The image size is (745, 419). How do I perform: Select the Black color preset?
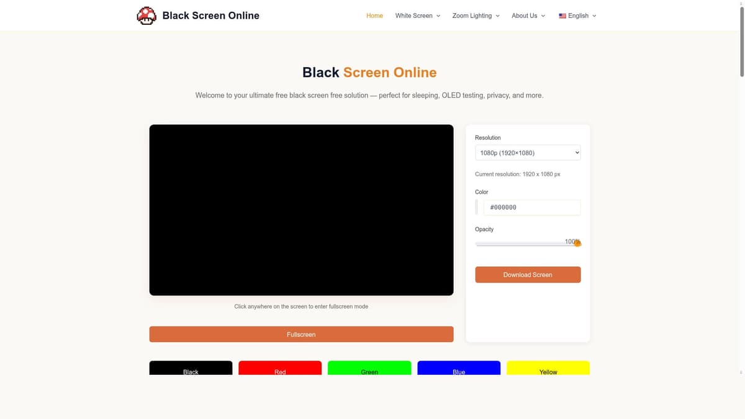pos(191,367)
